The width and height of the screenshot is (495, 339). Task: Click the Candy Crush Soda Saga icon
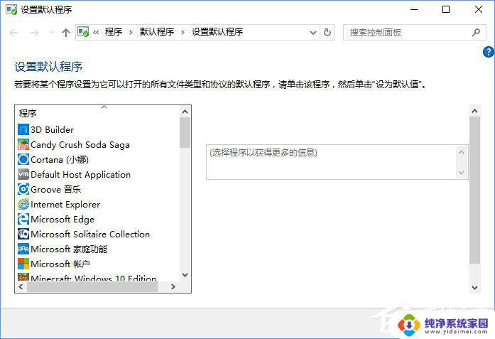pos(23,145)
